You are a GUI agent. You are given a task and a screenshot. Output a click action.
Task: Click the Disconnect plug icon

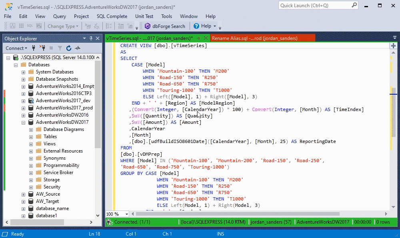click(x=42, y=48)
